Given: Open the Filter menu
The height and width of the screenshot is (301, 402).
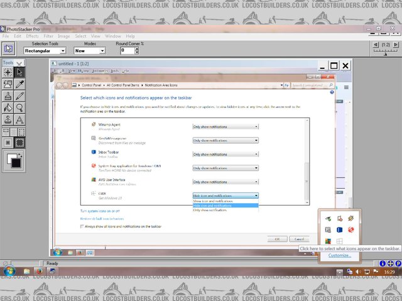Looking at the screenshot, I should (x=48, y=36).
